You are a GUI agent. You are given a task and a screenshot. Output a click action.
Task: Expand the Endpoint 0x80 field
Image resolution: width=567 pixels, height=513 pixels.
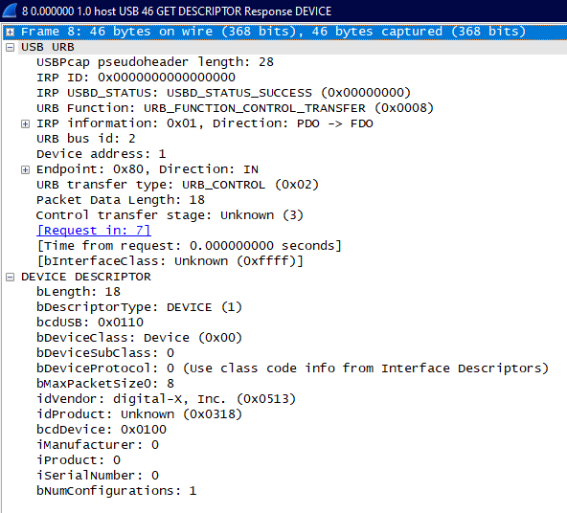(25, 169)
